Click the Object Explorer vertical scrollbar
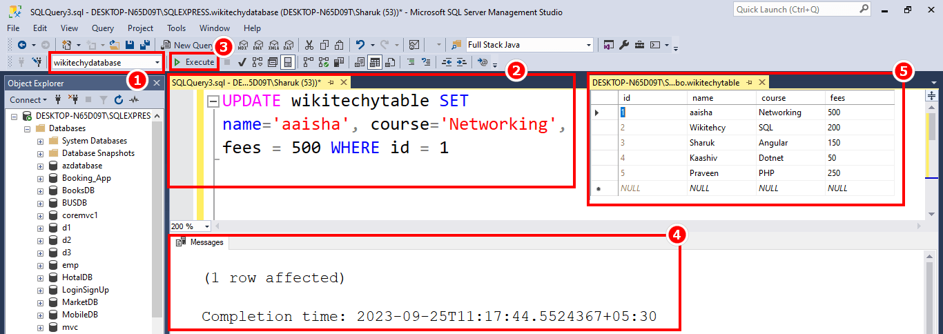The height and width of the screenshot is (334, 943). (x=157, y=221)
